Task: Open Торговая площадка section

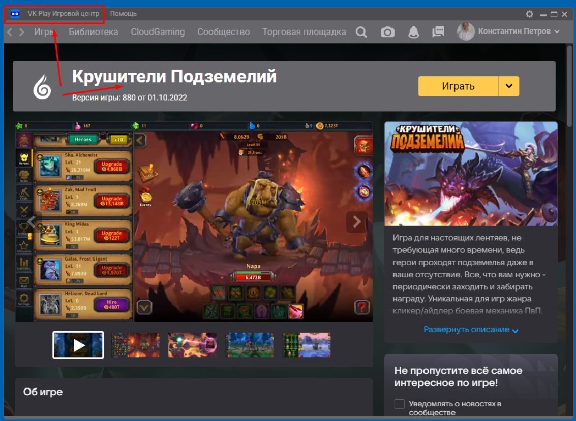Action: pos(304,32)
